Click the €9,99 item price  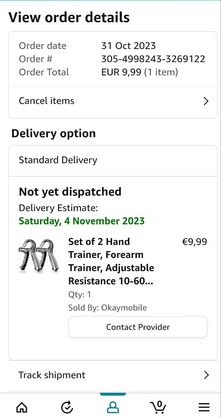click(x=194, y=242)
